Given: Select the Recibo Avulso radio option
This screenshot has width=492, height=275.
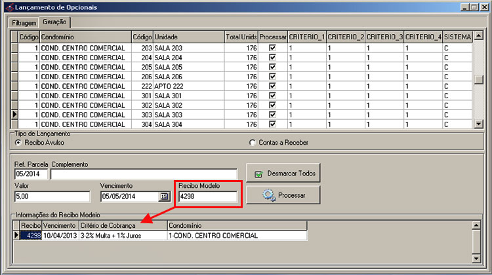Looking at the screenshot, I should pos(18,142).
